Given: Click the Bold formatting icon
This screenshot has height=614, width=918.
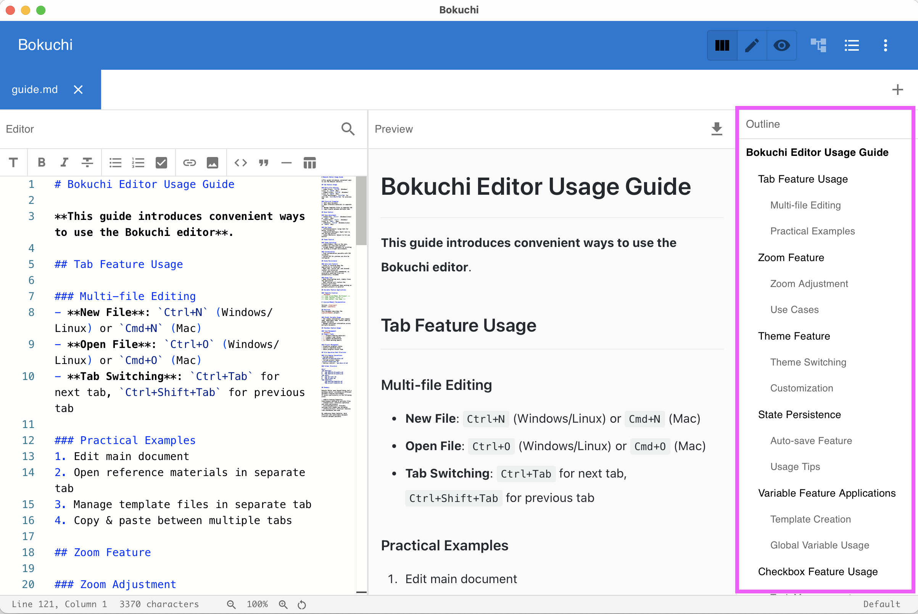Looking at the screenshot, I should (x=41, y=162).
